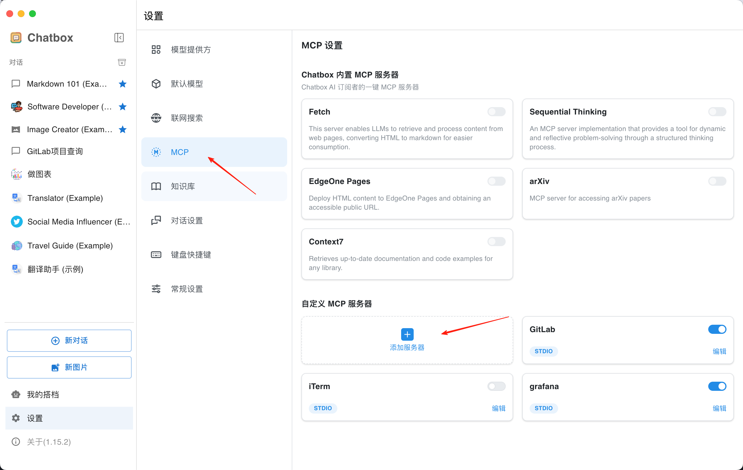Click the blue plus add server icon
Image resolution: width=743 pixels, height=470 pixels.
pos(407,334)
